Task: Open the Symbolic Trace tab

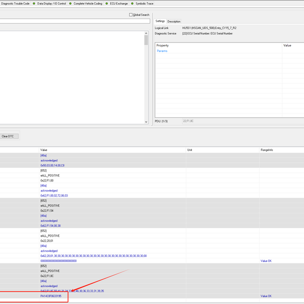Action: tap(144, 3)
